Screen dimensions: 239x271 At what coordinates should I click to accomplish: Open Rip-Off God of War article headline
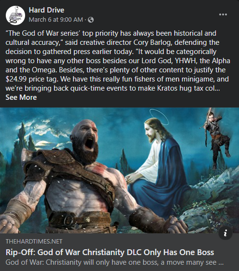(110, 252)
